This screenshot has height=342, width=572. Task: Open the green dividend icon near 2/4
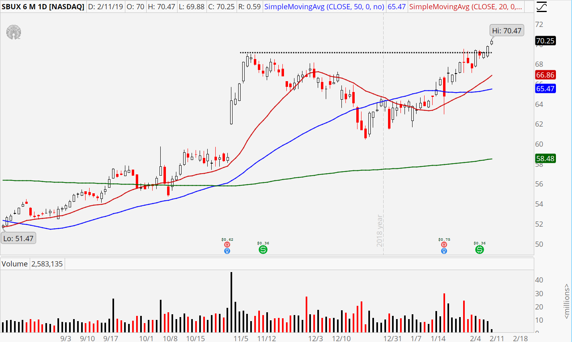480,250
